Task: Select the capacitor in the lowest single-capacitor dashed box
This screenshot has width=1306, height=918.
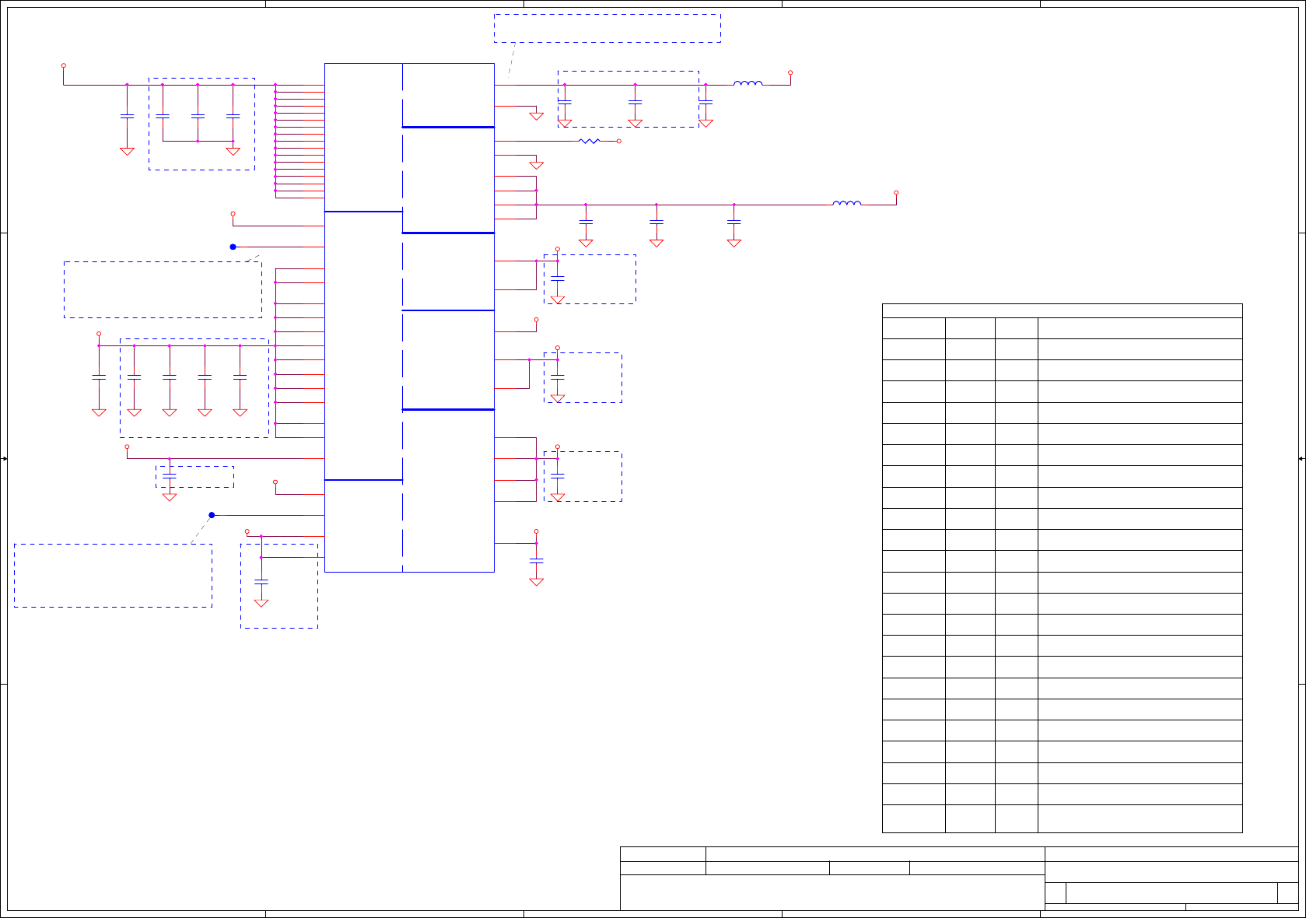Action: click(x=557, y=475)
